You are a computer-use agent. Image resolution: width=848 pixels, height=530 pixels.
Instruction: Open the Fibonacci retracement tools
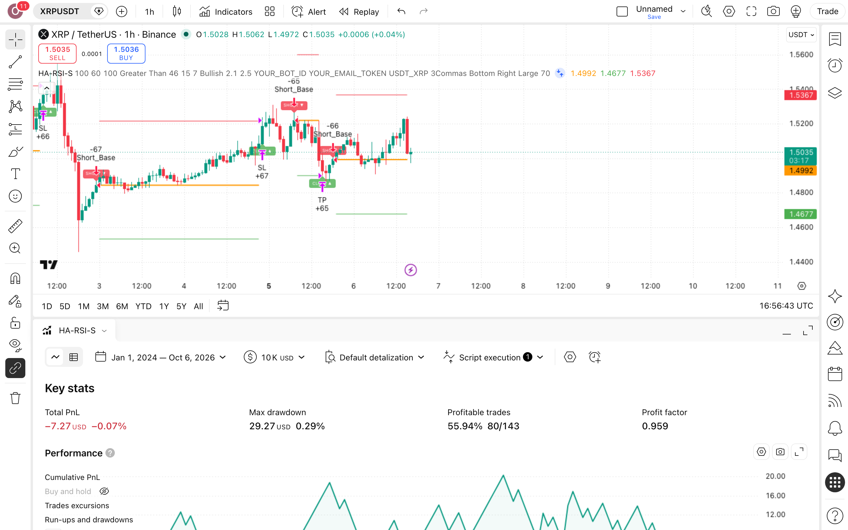[15, 84]
